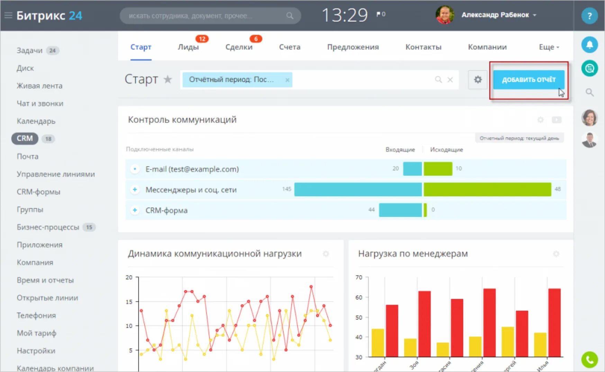Screen dimensions: 605x372
Task: Open Чат и звонки in the left menu
Action: pyautogui.click(x=40, y=103)
